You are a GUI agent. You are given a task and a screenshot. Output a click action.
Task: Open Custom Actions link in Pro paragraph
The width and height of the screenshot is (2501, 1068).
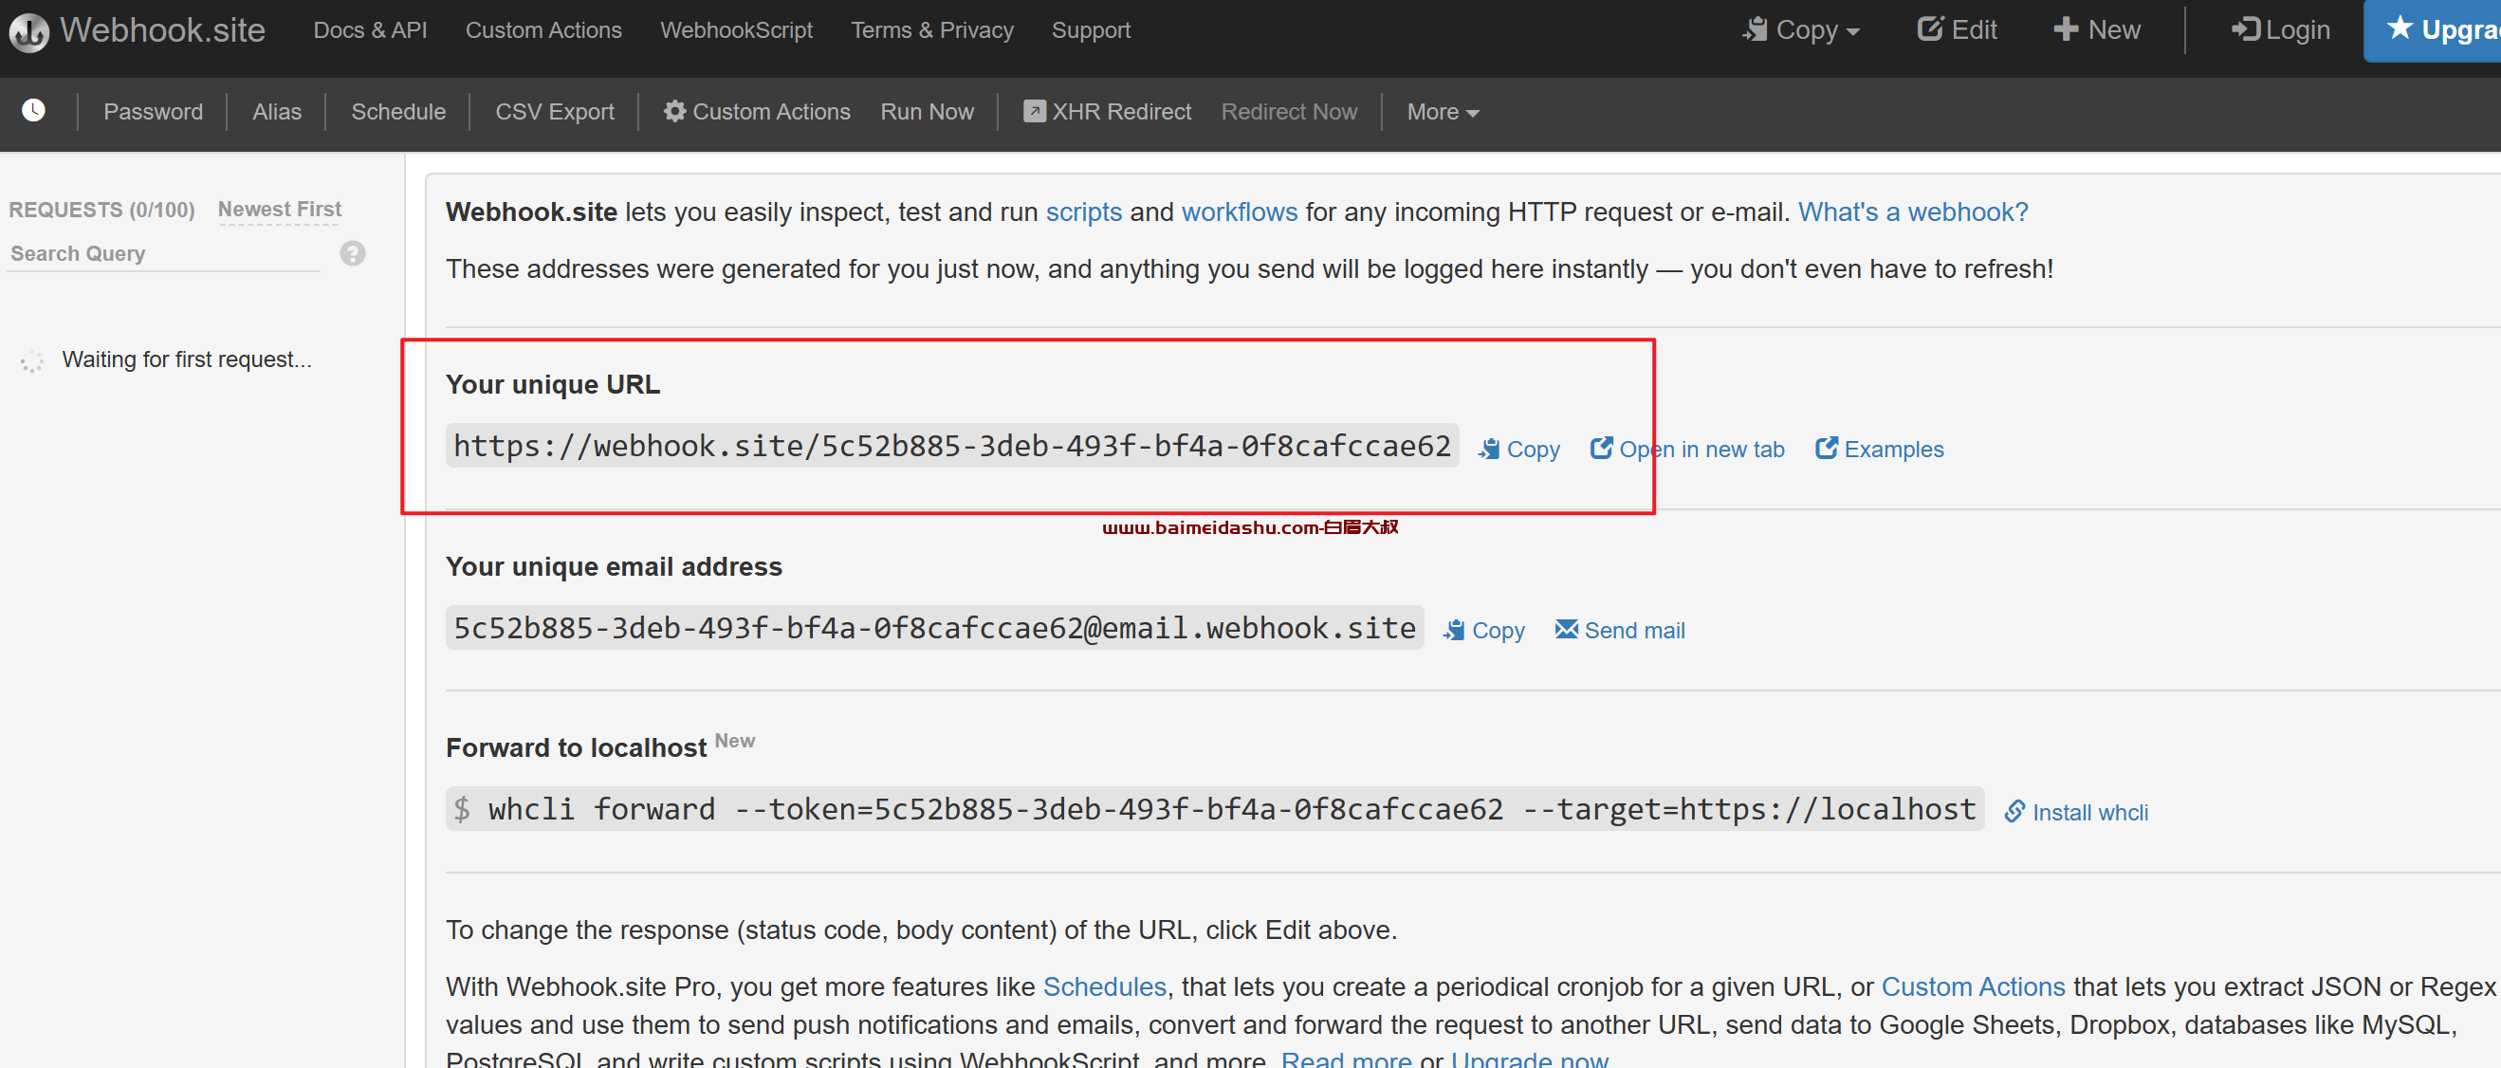(x=1973, y=986)
